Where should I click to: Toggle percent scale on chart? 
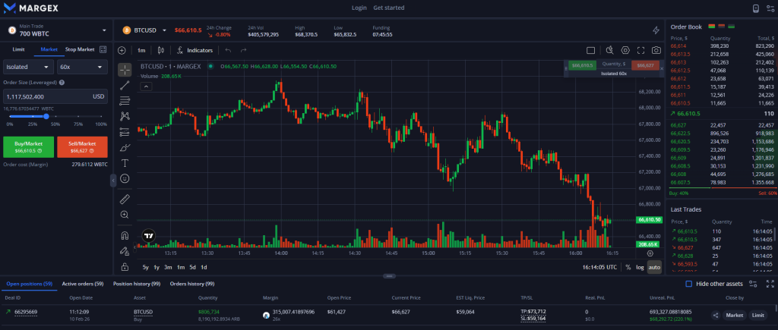628,267
